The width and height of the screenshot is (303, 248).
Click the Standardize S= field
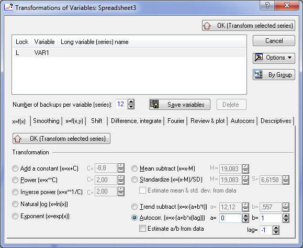[x=271, y=180]
